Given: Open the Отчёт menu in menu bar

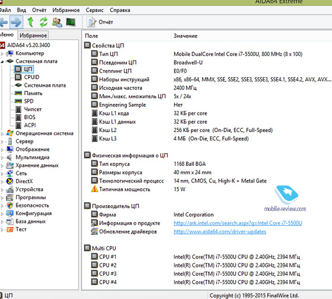Looking at the screenshot, I should point(39,10).
